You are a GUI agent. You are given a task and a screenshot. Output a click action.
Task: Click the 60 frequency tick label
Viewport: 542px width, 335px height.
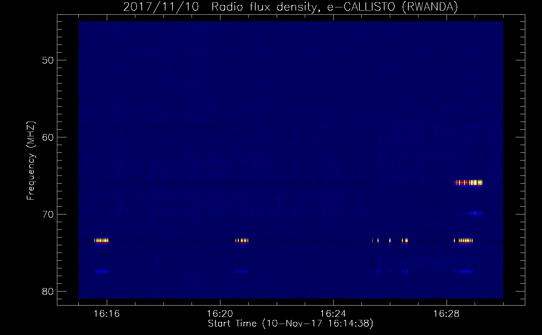[48, 137]
